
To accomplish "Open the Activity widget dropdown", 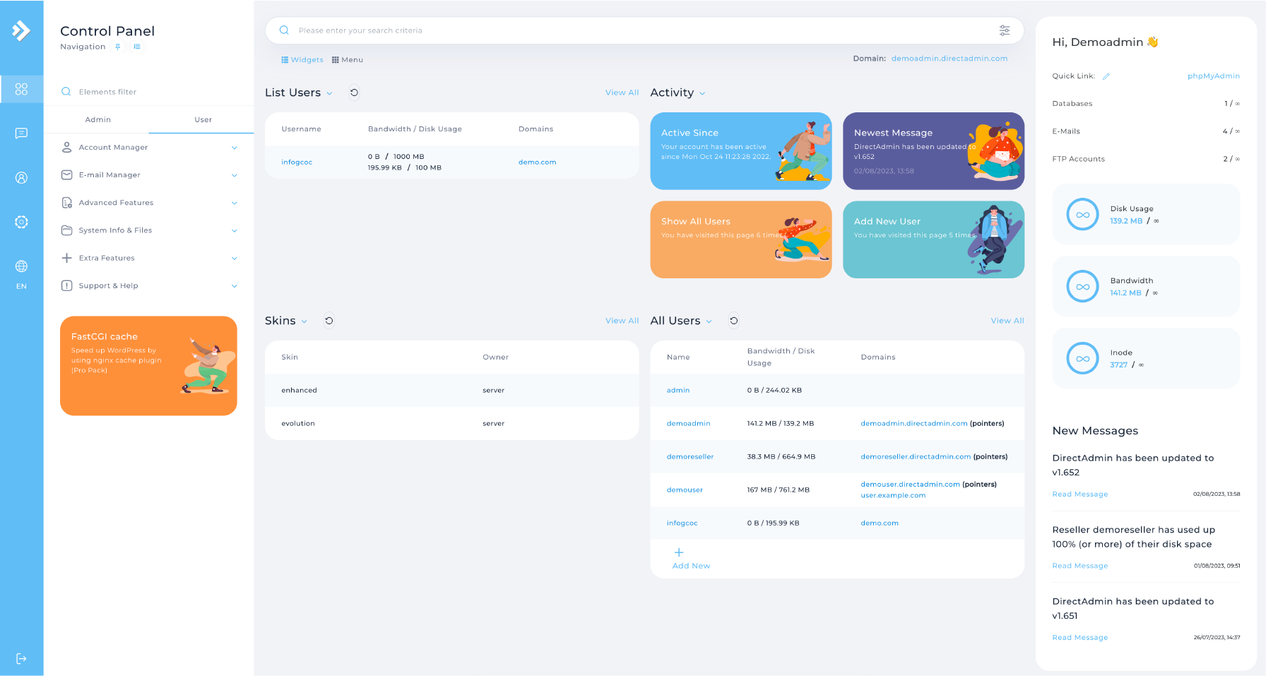I will [x=702, y=93].
